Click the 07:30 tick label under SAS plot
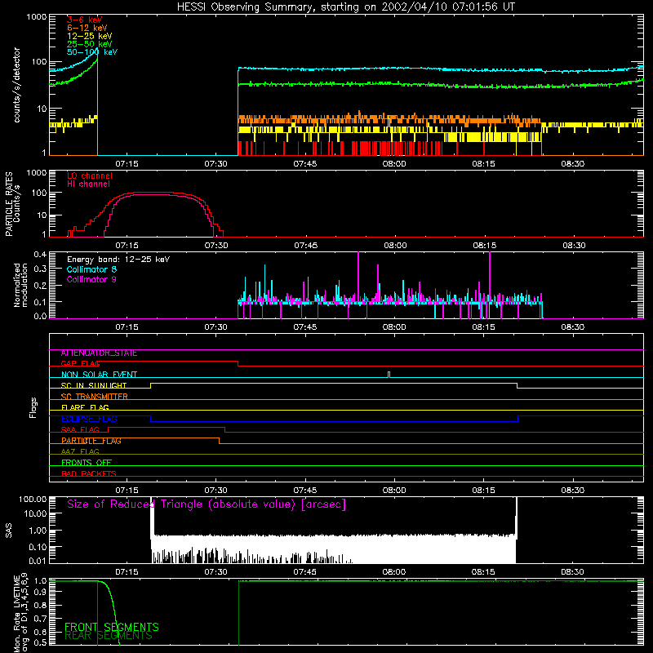 point(215,572)
